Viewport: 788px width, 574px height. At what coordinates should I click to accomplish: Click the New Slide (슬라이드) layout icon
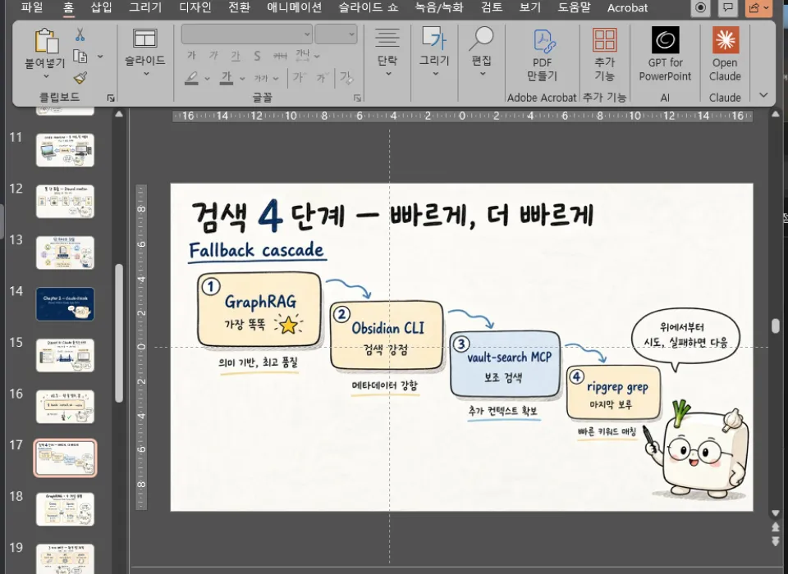144,39
